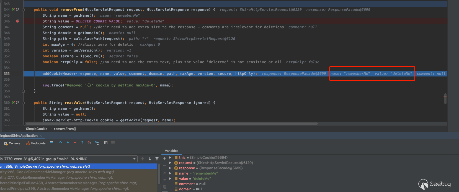Click the Step Out debugger icon

pyautogui.click(x=82, y=143)
